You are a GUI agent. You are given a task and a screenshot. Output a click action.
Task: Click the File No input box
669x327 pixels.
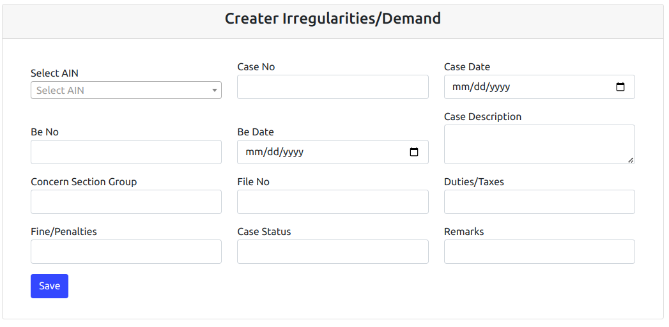coord(333,202)
